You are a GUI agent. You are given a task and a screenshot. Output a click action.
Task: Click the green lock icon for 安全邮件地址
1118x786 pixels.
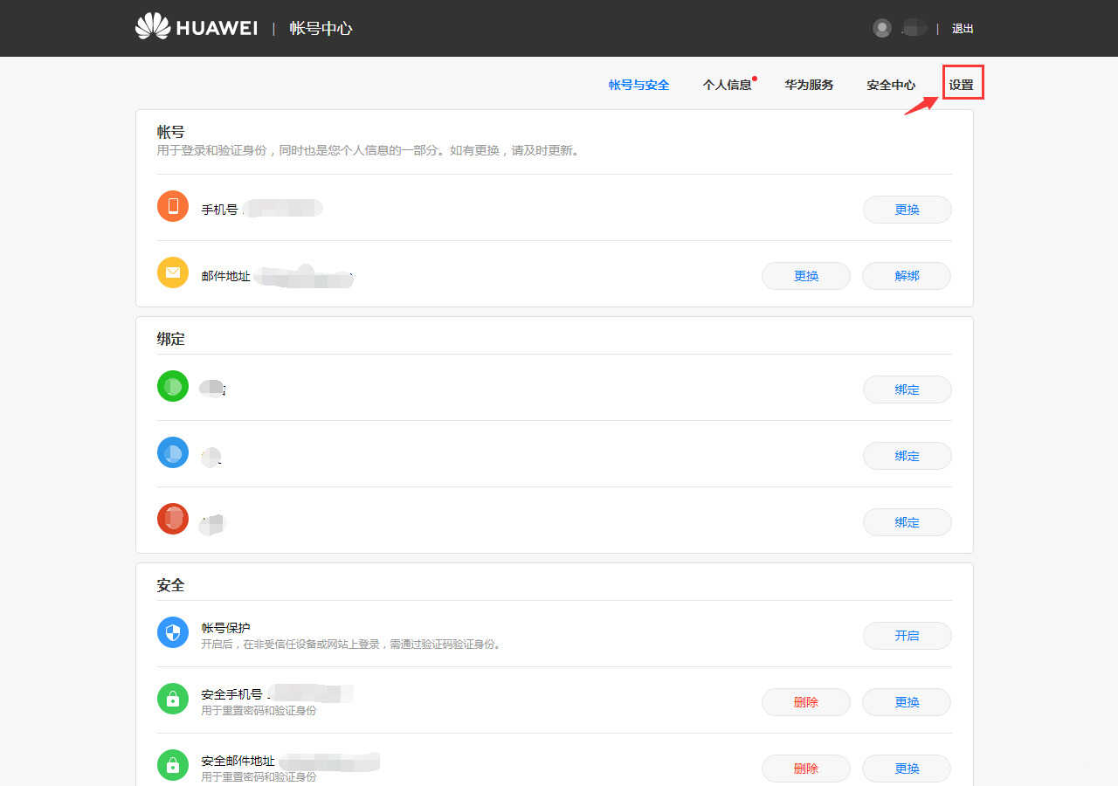click(173, 765)
